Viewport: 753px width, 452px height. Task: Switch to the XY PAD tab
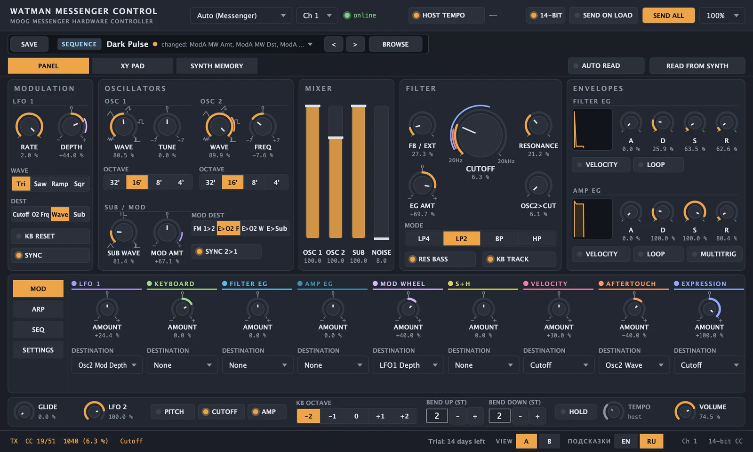(132, 66)
